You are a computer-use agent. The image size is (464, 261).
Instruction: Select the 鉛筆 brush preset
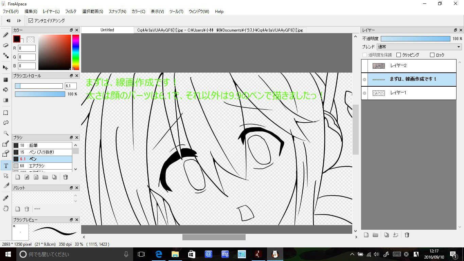point(42,145)
